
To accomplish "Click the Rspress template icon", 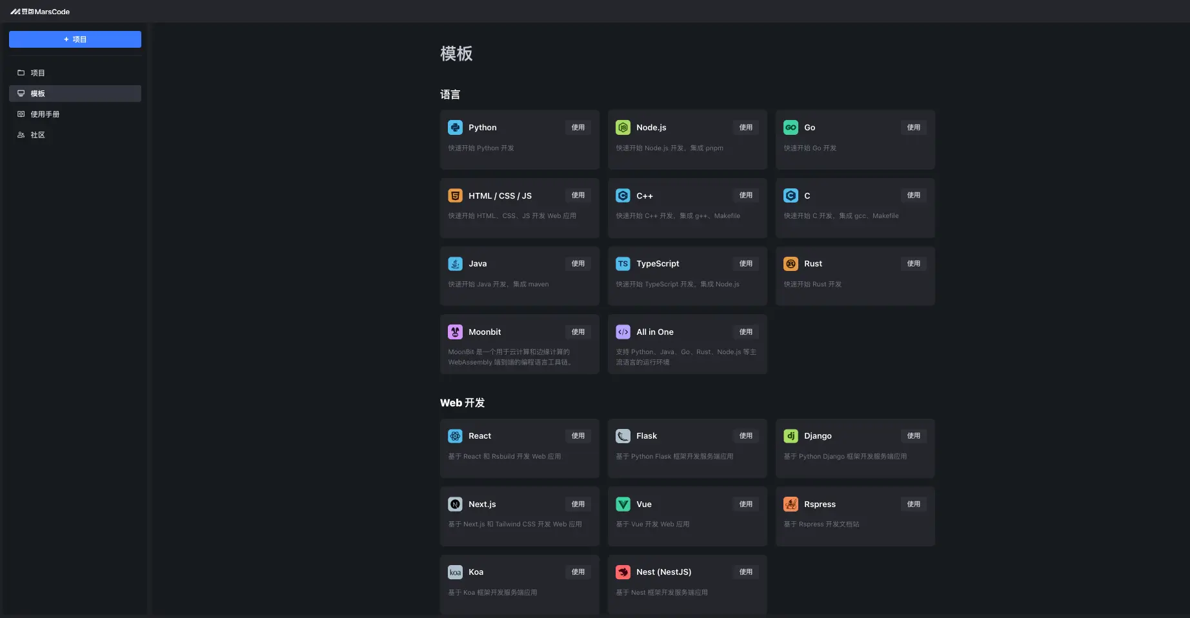I will 791,504.
